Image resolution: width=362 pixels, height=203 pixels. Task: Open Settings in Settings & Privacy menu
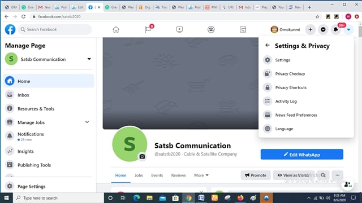pyautogui.click(x=306, y=60)
